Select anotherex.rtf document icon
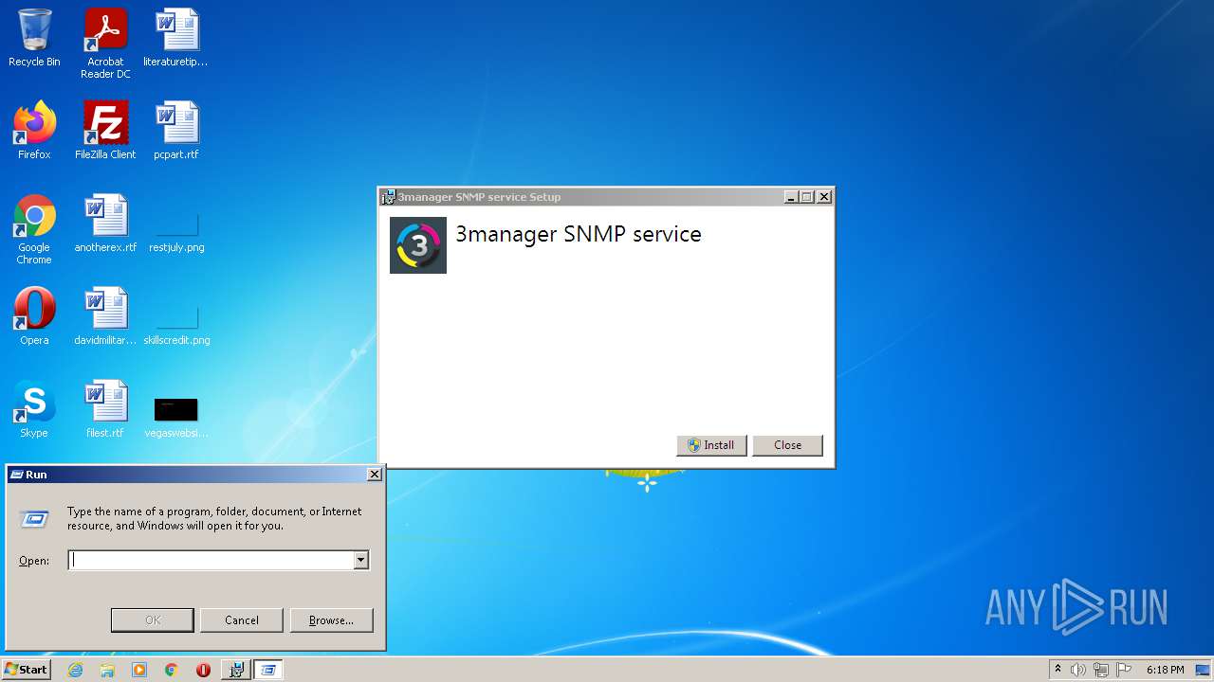 tap(105, 224)
